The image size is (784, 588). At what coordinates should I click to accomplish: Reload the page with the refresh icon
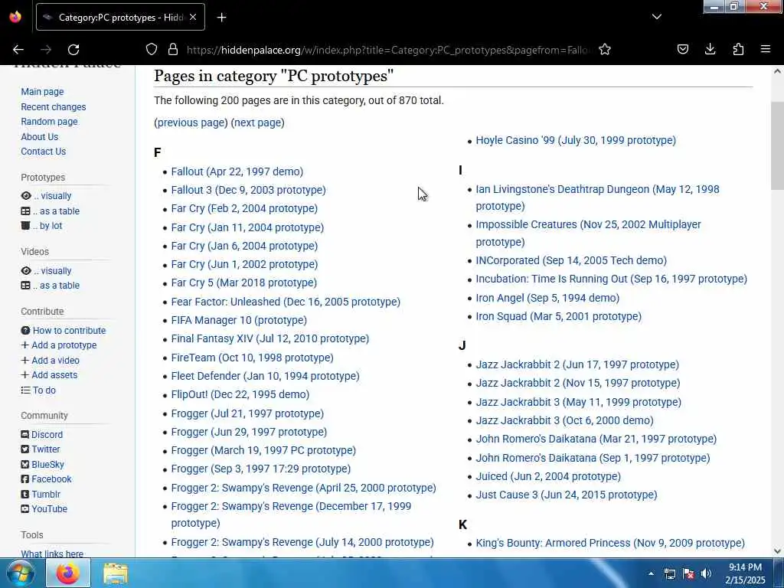click(x=73, y=50)
